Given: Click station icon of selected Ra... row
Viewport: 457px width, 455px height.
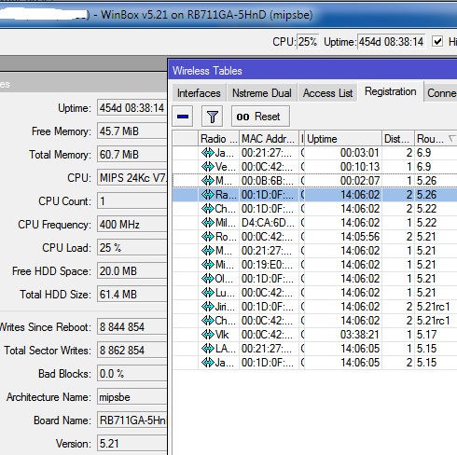Looking at the screenshot, I should [x=207, y=195].
